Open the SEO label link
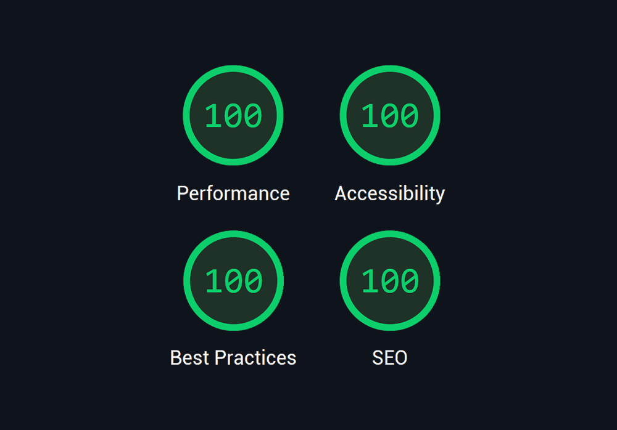Image resolution: width=617 pixels, height=430 pixels. [x=389, y=358]
